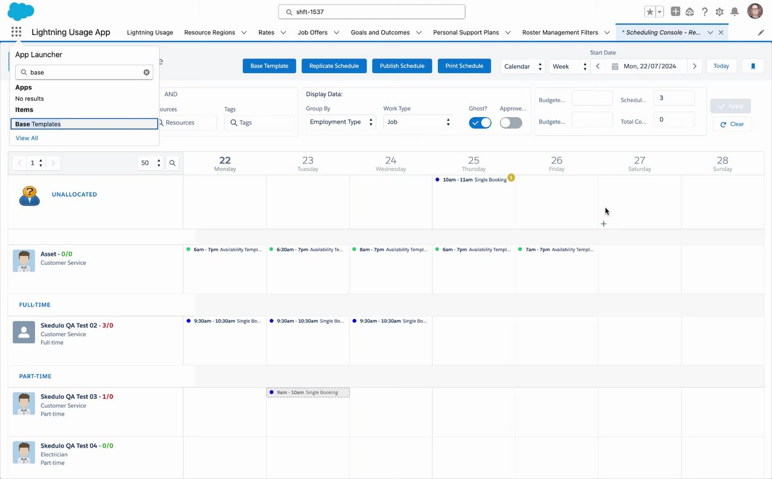Open the Work Type Job dropdown
This screenshot has width=772, height=479.
click(418, 122)
